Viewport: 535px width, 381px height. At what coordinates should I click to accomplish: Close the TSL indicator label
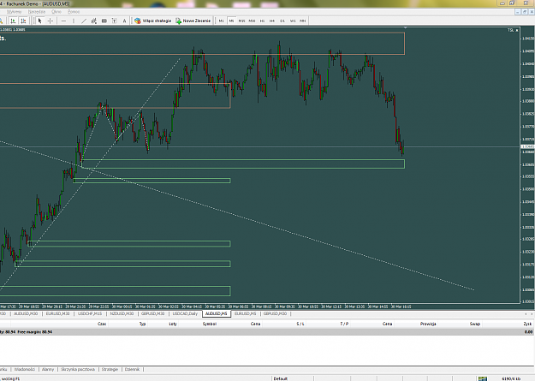(x=517, y=30)
